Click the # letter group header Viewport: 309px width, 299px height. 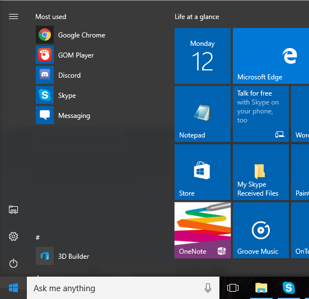click(x=38, y=238)
